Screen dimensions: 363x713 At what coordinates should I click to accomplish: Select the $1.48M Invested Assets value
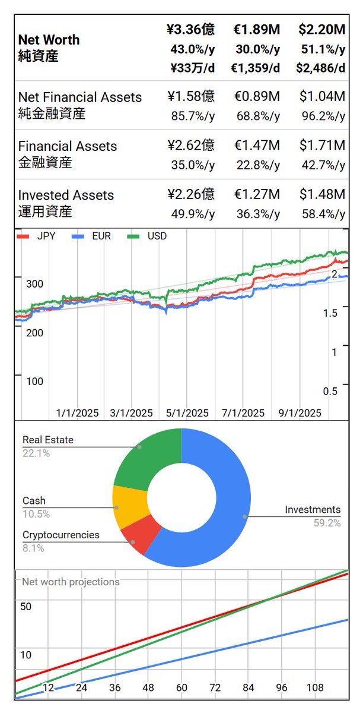321,194
